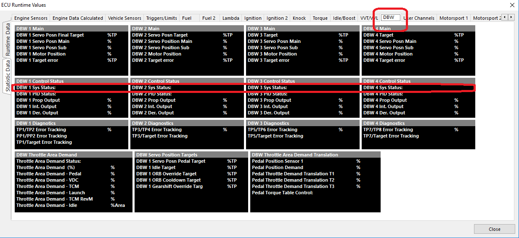Go to the Triggers/Limits tab
The width and height of the screenshot is (519, 238).
[162, 18]
